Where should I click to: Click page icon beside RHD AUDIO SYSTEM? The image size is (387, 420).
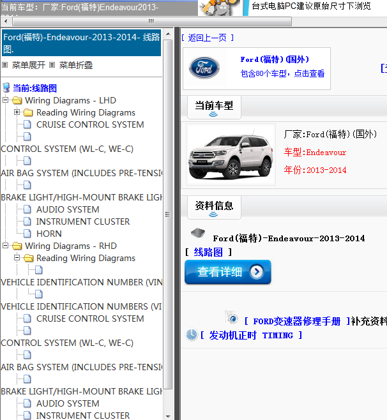[x=27, y=403]
